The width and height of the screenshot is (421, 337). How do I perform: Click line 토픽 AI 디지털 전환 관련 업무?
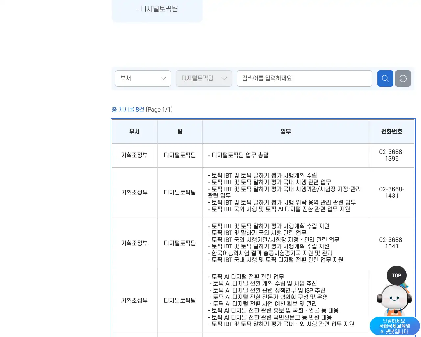(246, 277)
